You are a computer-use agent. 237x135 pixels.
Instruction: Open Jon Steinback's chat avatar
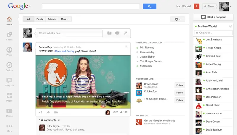(198, 40)
